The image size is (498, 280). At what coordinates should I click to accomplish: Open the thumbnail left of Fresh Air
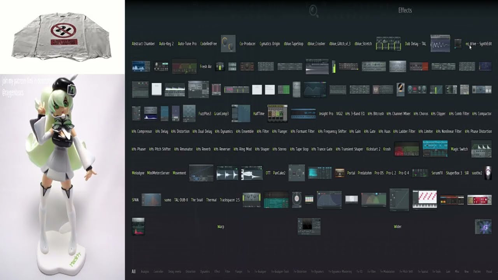point(184,66)
